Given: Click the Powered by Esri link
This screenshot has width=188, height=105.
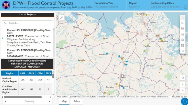Looking at the screenshot, I should coord(179,97).
